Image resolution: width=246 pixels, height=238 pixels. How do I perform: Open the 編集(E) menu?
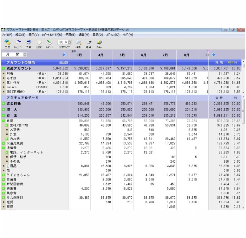(x=20, y=35)
